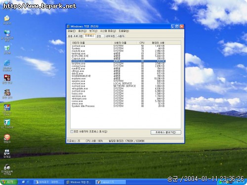Select smss.exe process row
This screenshot has width=247, height=185.
tap(118, 104)
